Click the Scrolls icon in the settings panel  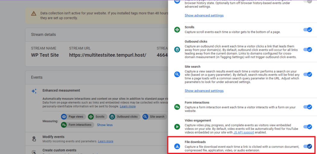pos(177,30)
